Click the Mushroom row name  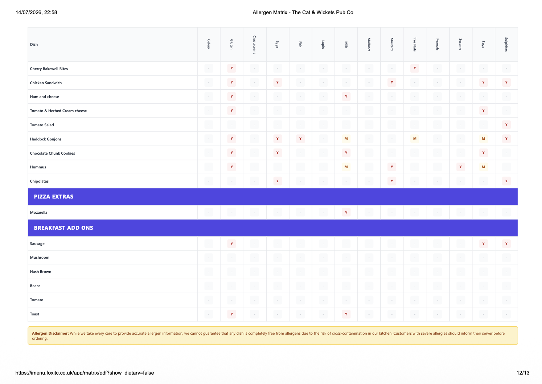40,257
